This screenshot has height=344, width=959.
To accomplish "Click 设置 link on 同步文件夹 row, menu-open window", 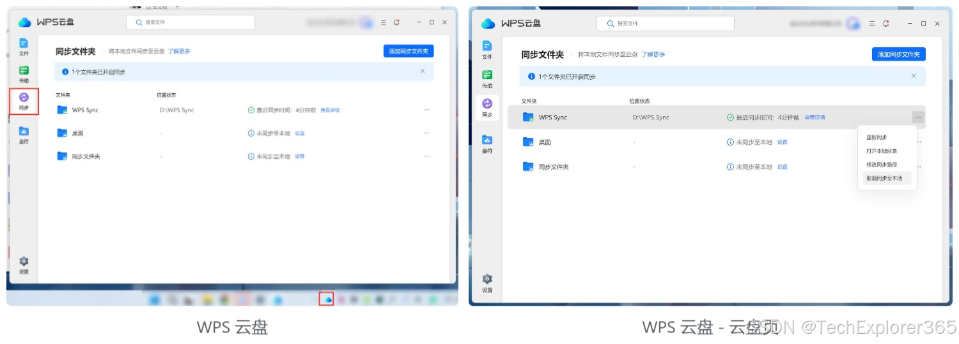I will click(783, 167).
